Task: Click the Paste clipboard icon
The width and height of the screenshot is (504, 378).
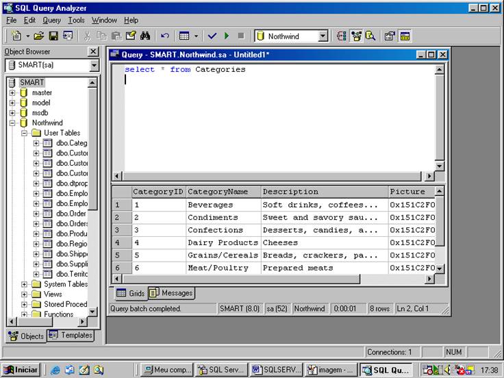Action: coord(116,36)
